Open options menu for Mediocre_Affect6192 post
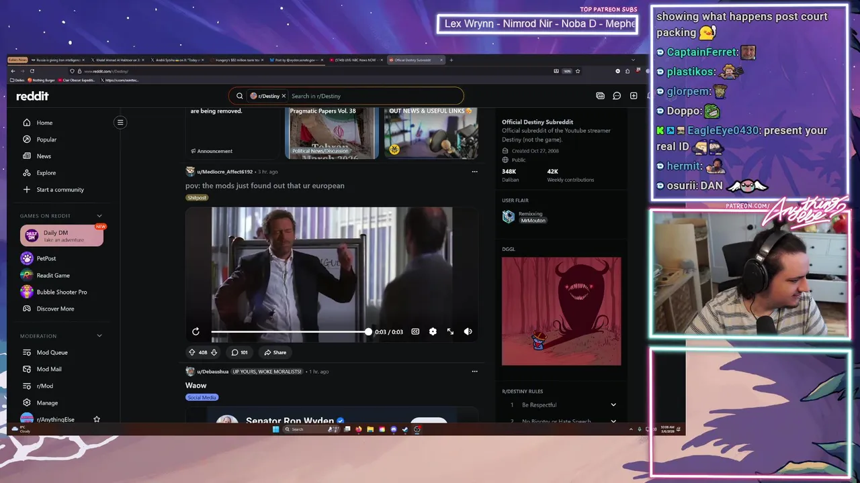This screenshot has width=860, height=483. [x=474, y=172]
